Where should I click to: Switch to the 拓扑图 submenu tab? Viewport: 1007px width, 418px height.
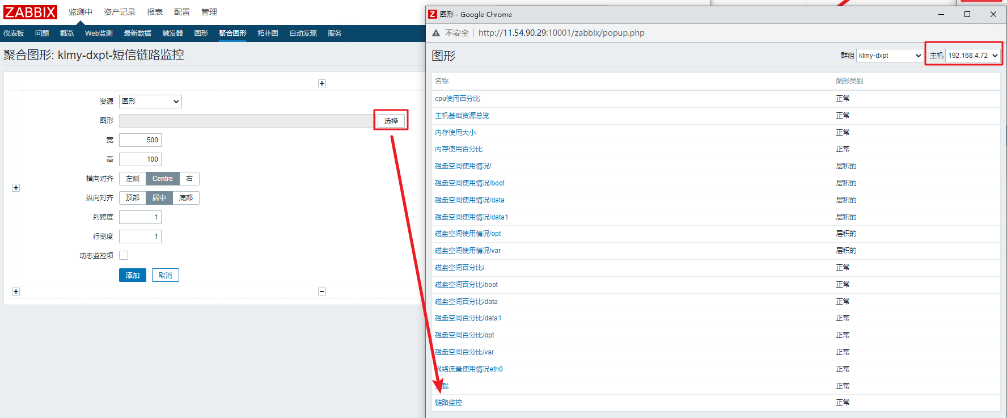(268, 33)
